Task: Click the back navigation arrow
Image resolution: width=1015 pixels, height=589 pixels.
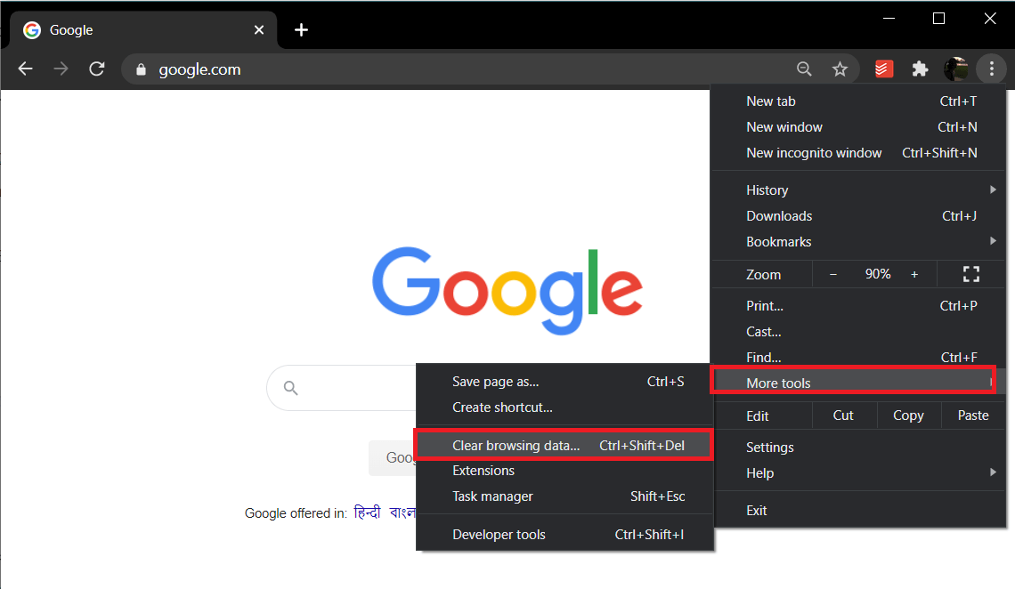Action: (25, 69)
